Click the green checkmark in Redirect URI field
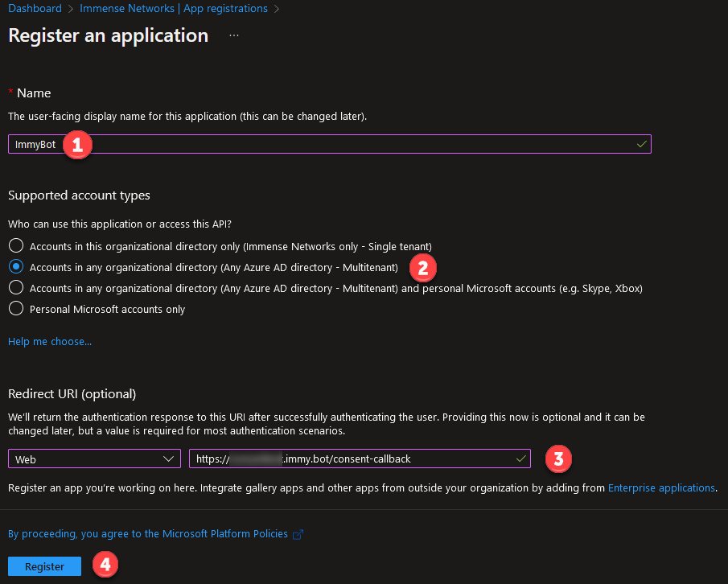The width and height of the screenshot is (728, 584). tap(520, 459)
